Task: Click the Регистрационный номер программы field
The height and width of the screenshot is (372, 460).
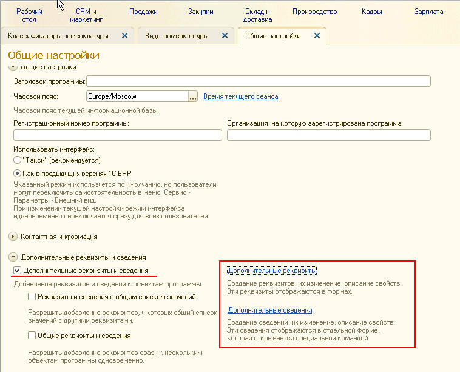Action: pos(118,135)
